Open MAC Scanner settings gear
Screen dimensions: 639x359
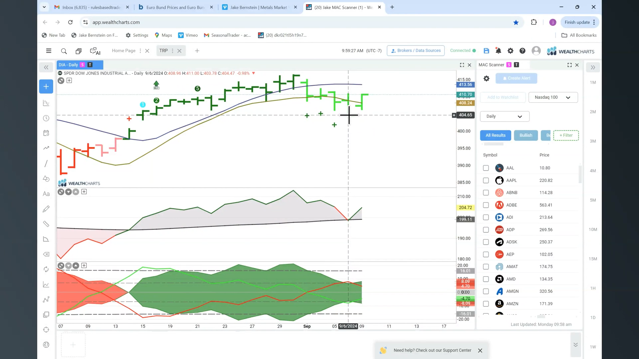point(486,78)
